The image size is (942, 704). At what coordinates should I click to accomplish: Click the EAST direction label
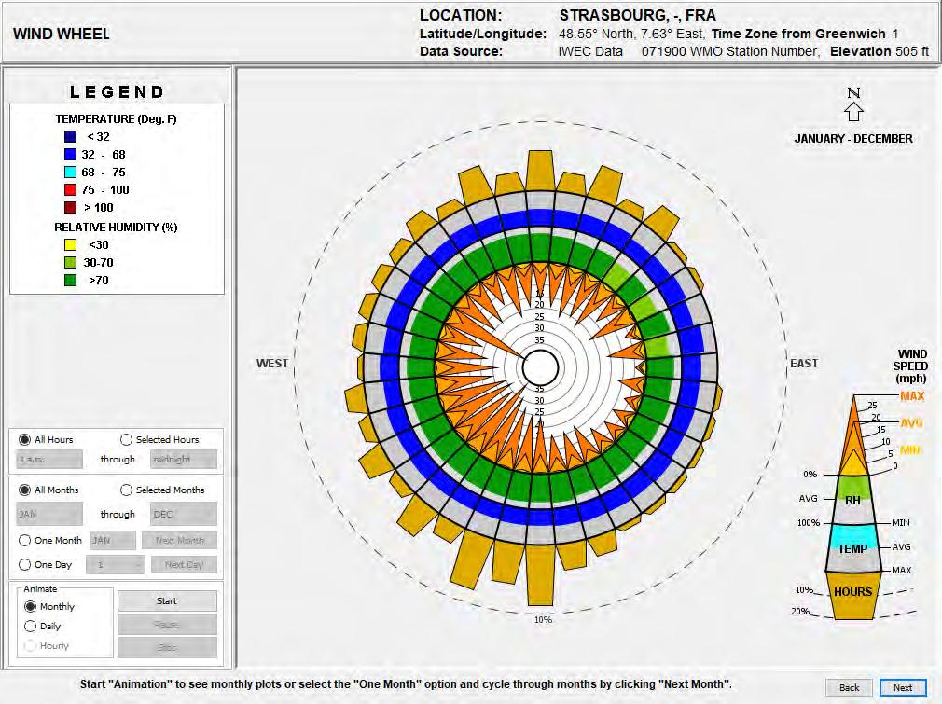804,364
